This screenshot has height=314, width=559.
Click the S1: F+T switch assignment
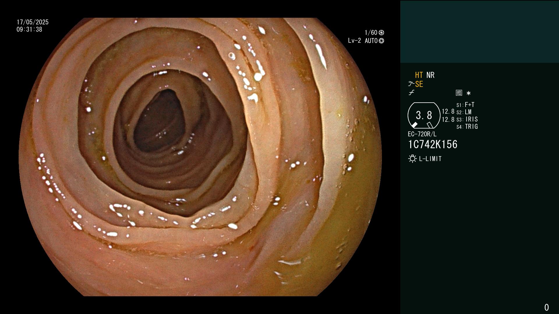465,105
